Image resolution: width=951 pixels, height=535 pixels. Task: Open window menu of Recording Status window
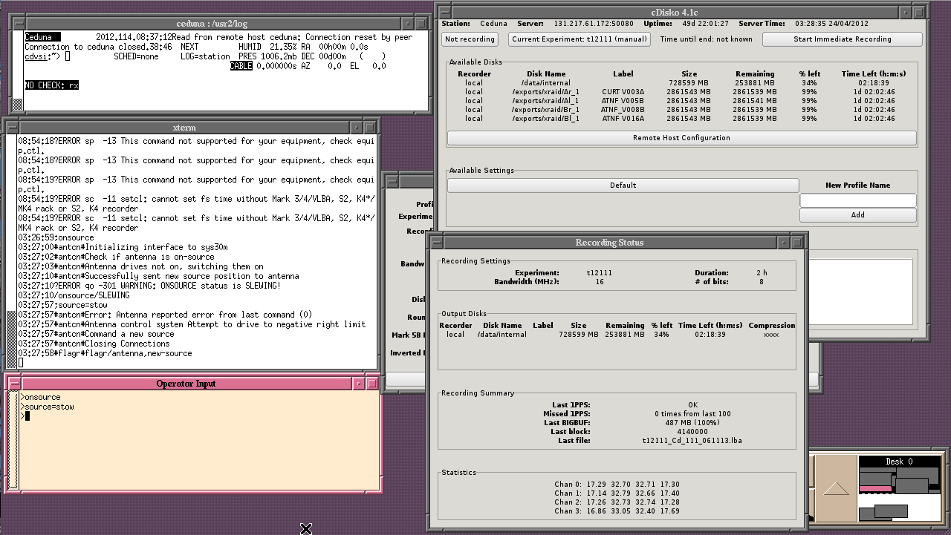tap(435, 243)
